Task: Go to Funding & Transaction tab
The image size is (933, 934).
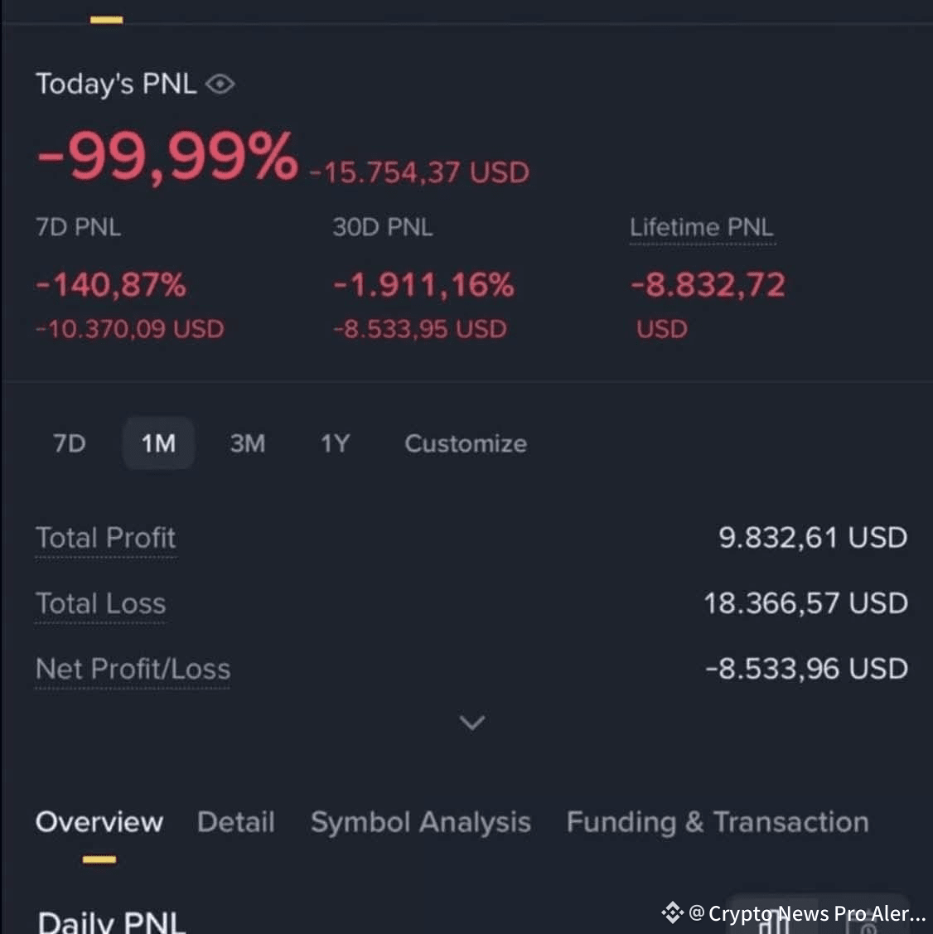Action: click(718, 822)
